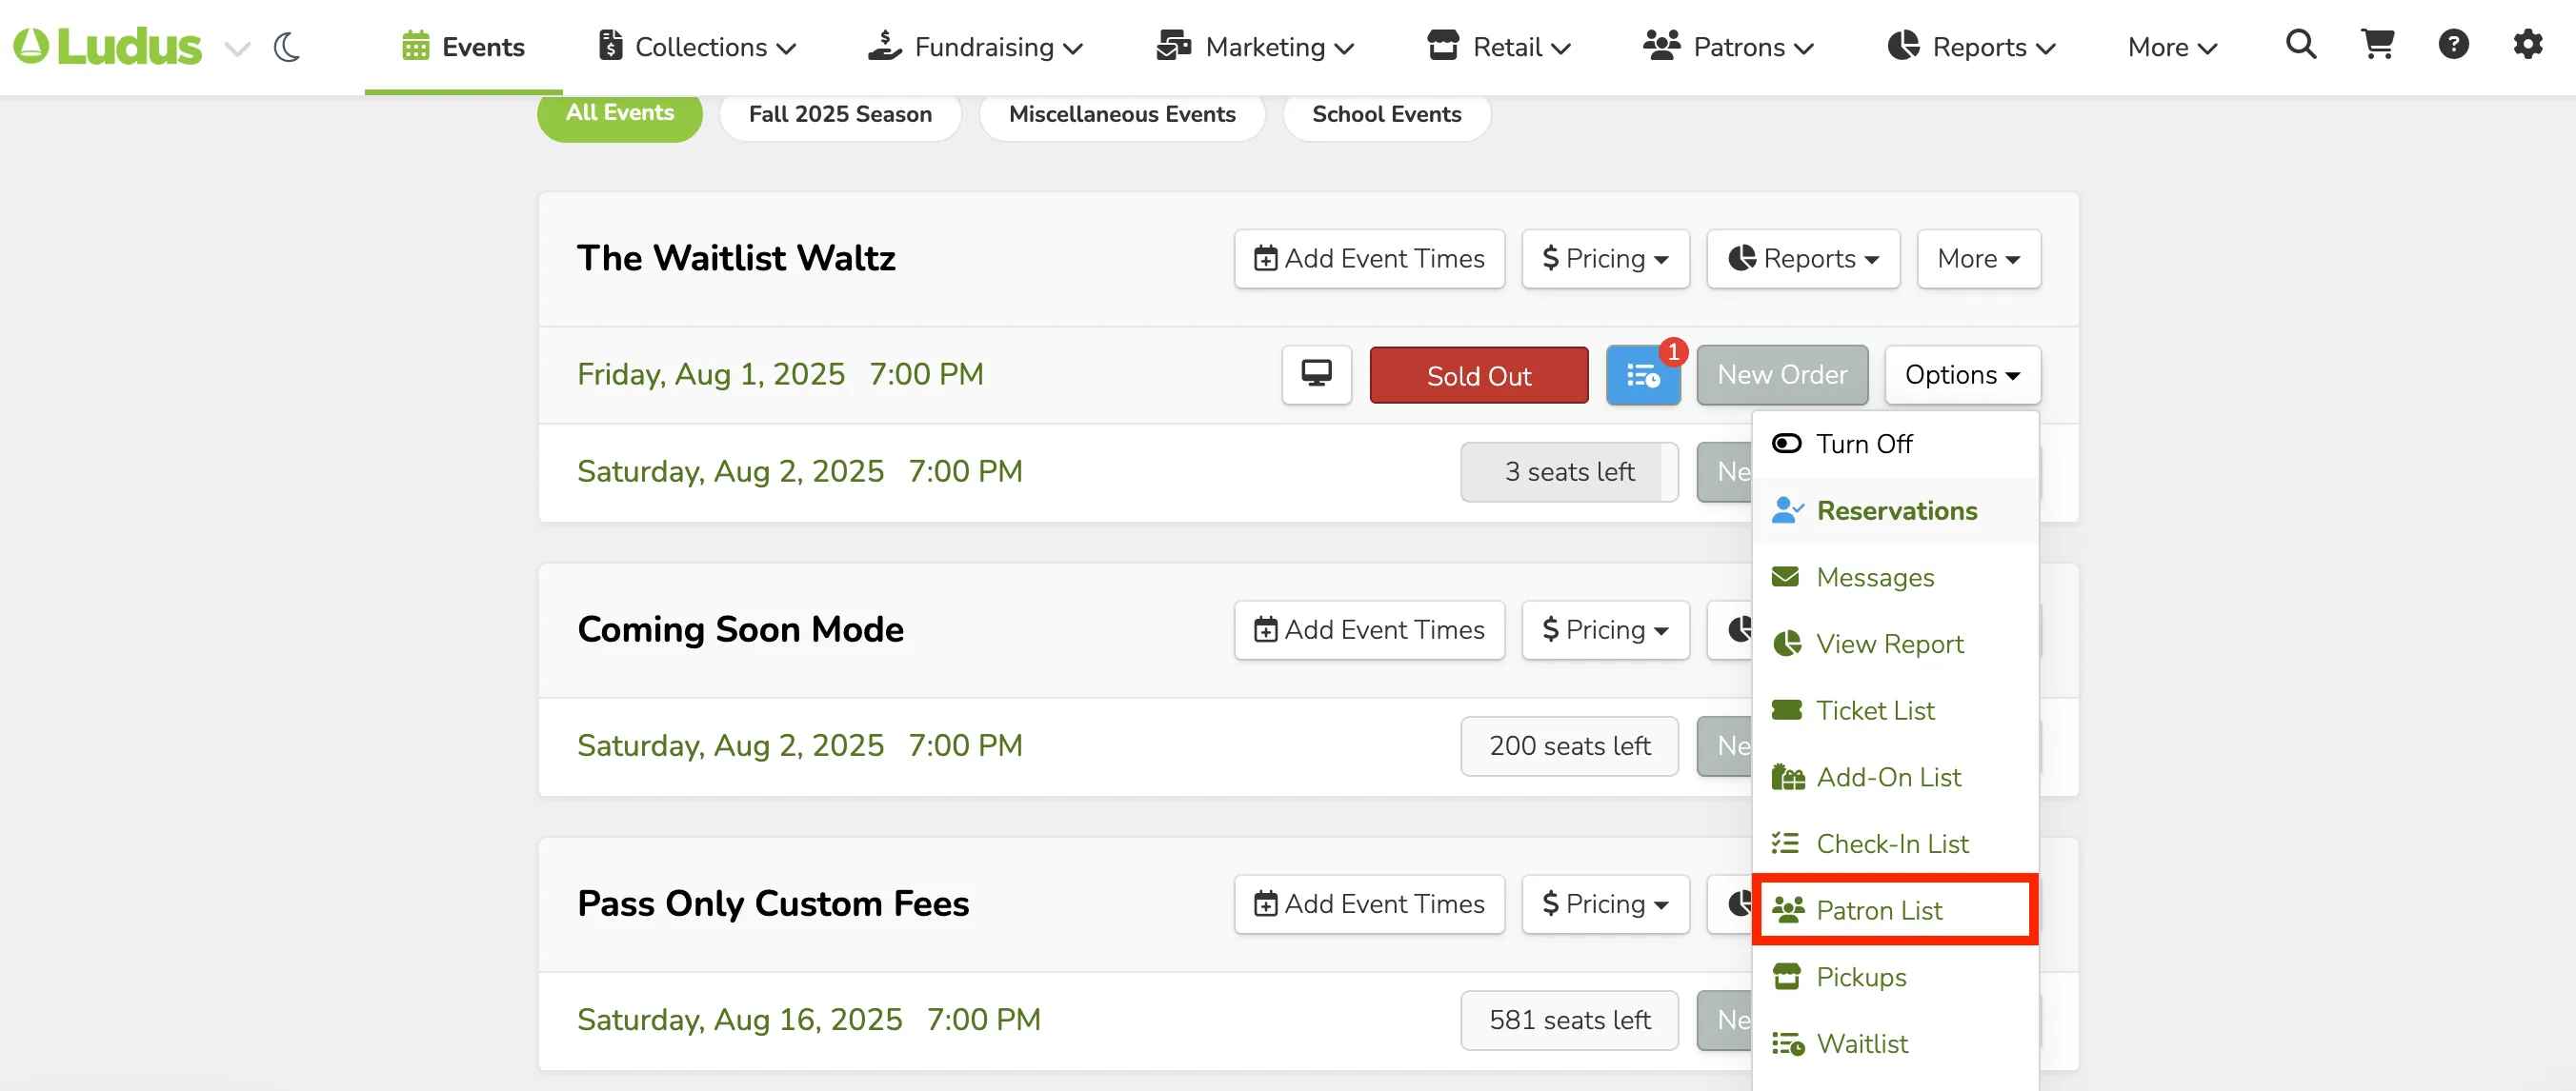Open the More menu in top navigation
The height and width of the screenshot is (1091, 2576).
pos(2172,47)
